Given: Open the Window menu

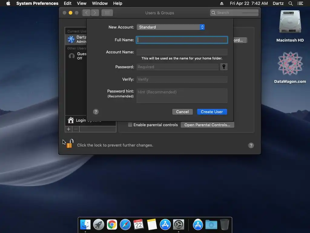Looking at the screenshot, I should pos(100,3).
